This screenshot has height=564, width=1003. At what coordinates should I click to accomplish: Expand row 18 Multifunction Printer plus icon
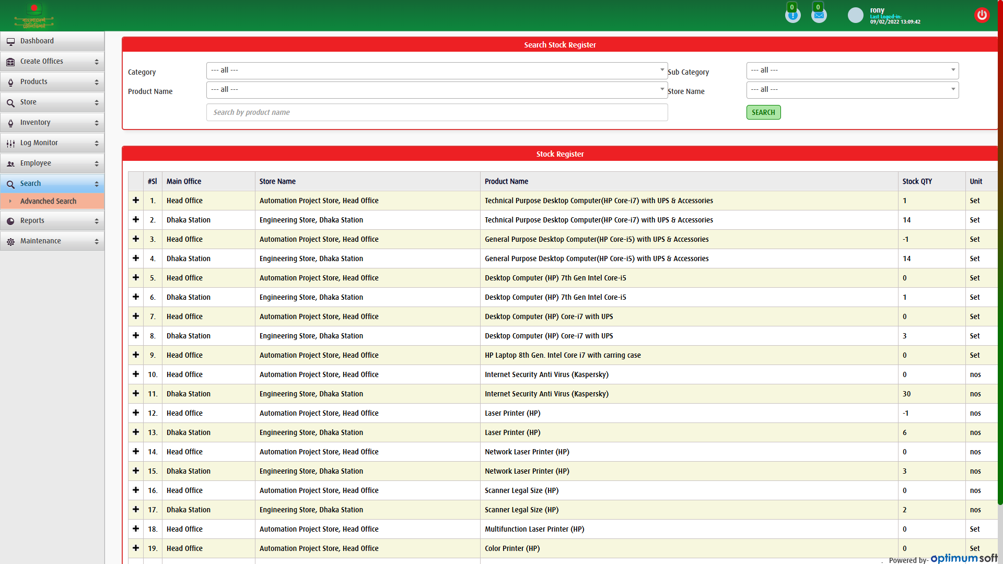(136, 528)
